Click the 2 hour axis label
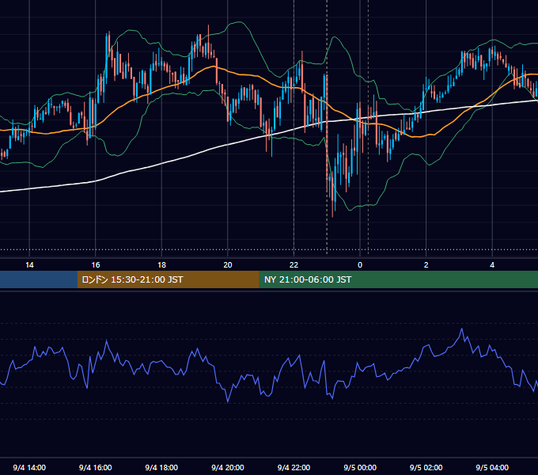The height and width of the screenshot is (475, 538). [426, 265]
